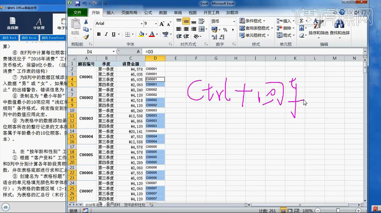Screen dimensions: 381x213
Task: Expand the formula bar arrow
Action: 365,52
